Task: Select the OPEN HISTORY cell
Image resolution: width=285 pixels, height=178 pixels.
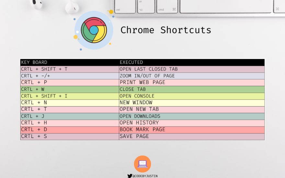Action: (192, 123)
